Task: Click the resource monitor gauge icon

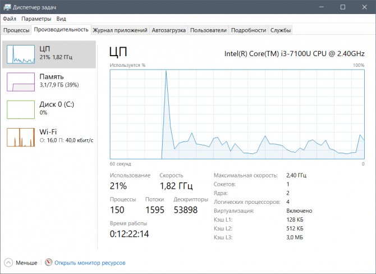Action: coord(48,262)
